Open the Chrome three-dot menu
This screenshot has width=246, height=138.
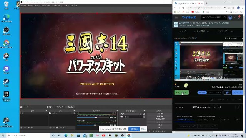pos(243,8)
